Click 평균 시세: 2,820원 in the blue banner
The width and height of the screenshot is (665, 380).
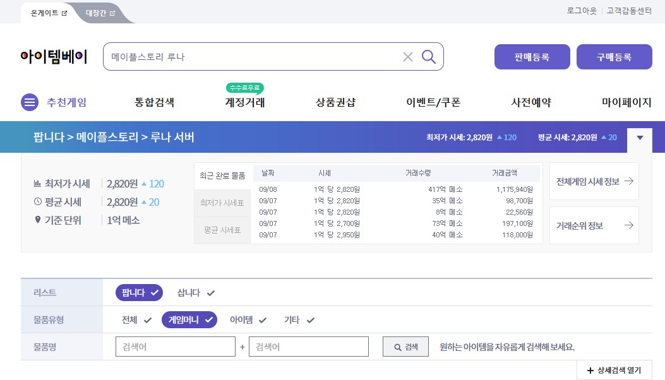567,138
